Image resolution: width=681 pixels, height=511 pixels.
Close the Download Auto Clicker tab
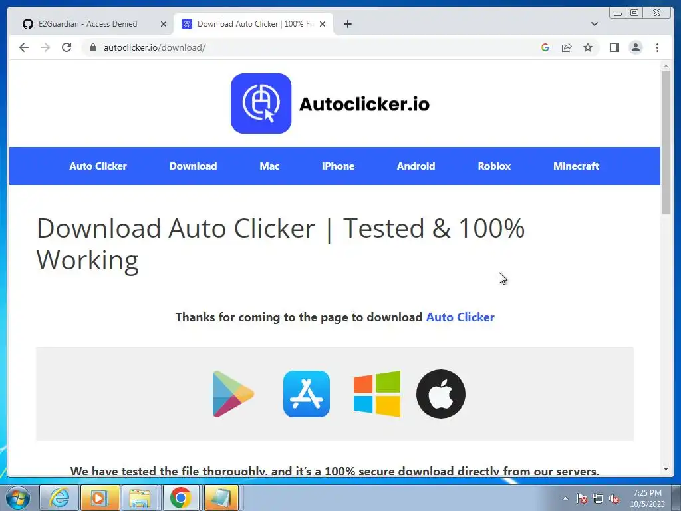[323, 24]
